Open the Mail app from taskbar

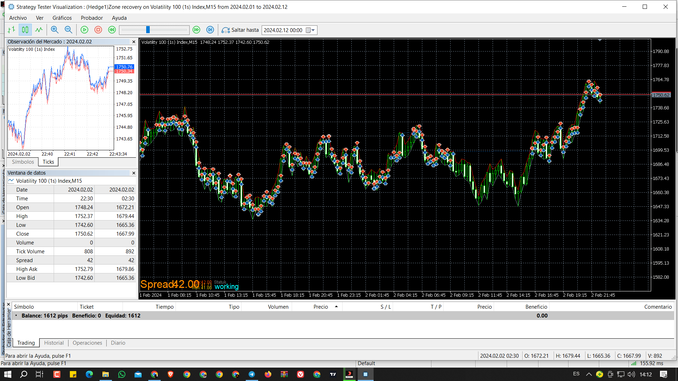click(x=138, y=374)
